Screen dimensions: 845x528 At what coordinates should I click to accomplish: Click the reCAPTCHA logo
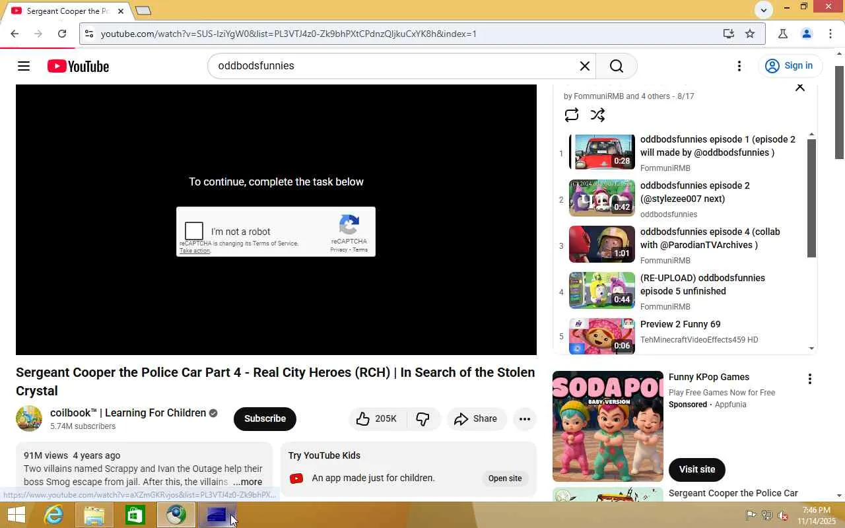[349, 225]
